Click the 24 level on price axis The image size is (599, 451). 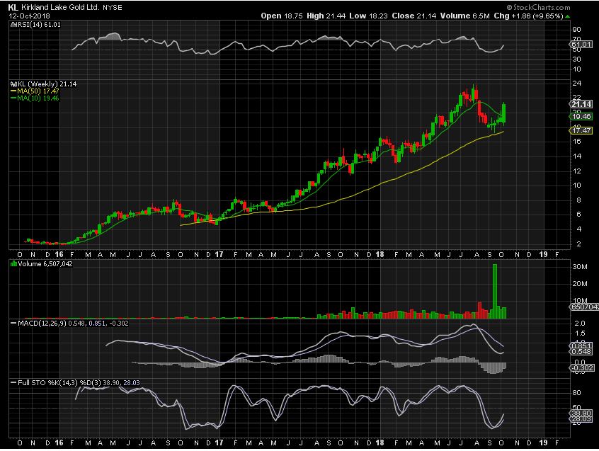coord(577,84)
